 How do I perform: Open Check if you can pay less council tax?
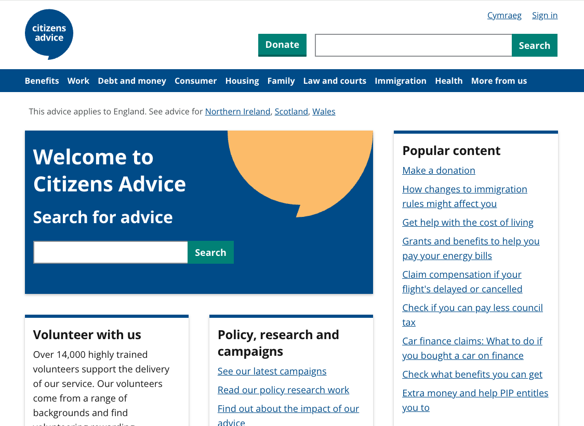[472, 315]
